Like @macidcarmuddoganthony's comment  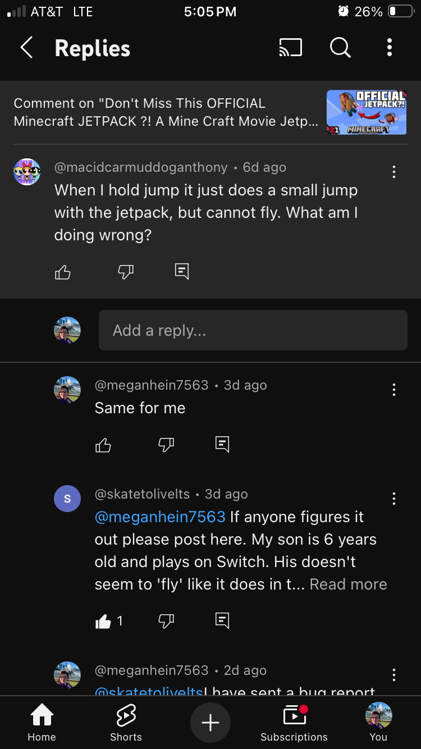63,272
